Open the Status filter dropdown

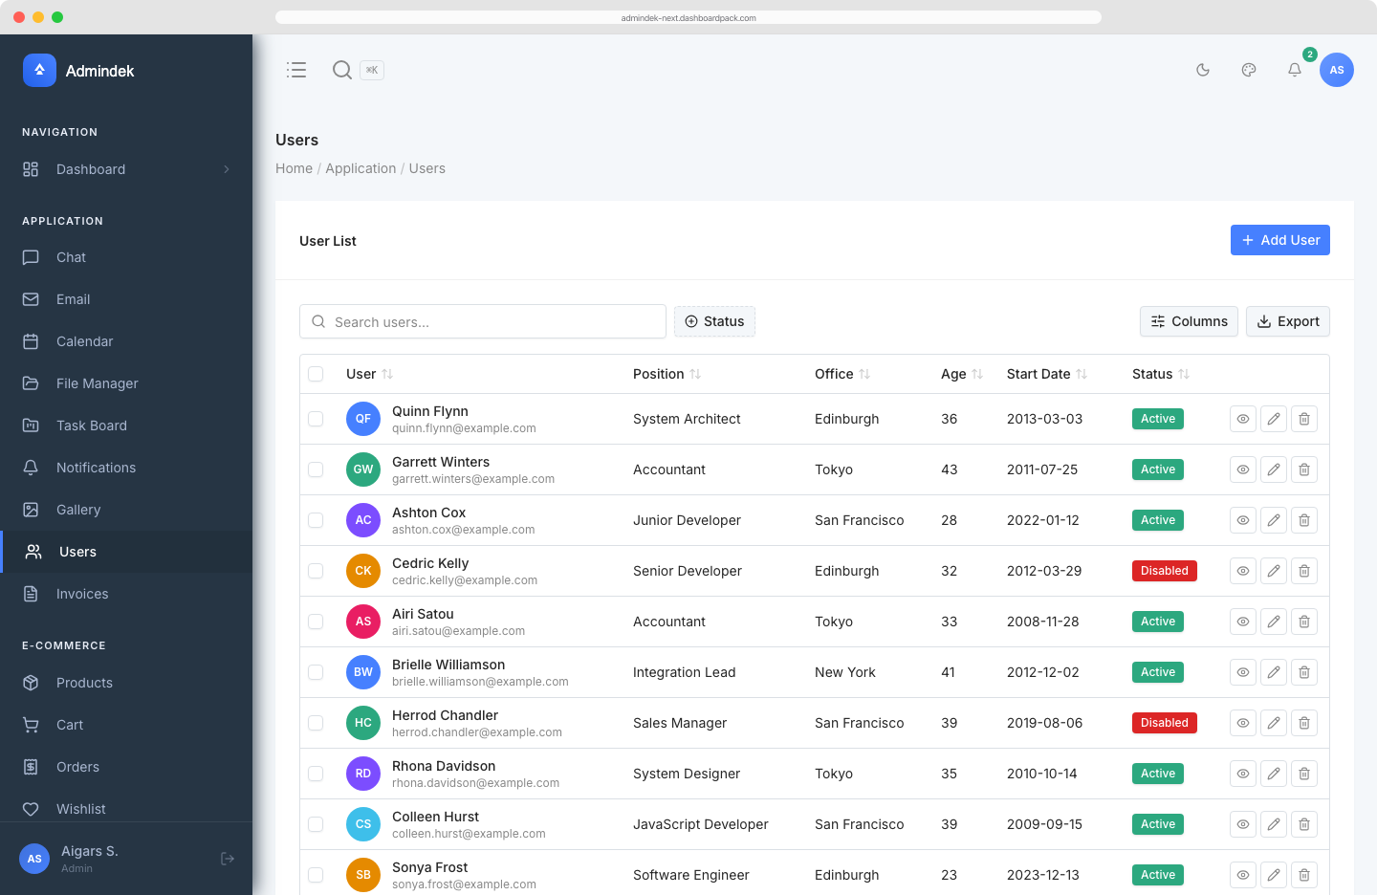[714, 321]
